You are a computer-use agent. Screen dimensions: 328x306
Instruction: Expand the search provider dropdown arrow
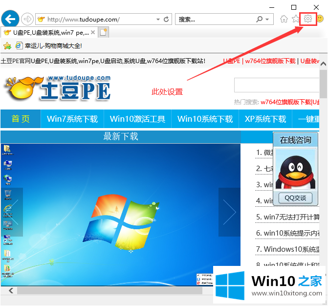(267, 19)
